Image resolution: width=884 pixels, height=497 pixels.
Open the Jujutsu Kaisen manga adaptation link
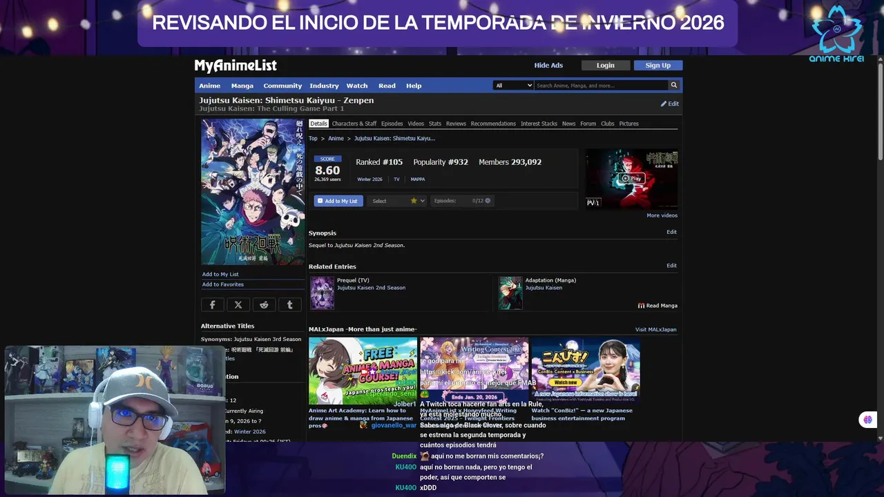coord(544,288)
